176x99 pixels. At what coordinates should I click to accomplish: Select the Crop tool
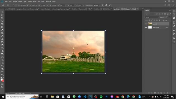2,24
